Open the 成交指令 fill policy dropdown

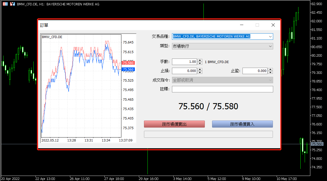(x=270, y=80)
